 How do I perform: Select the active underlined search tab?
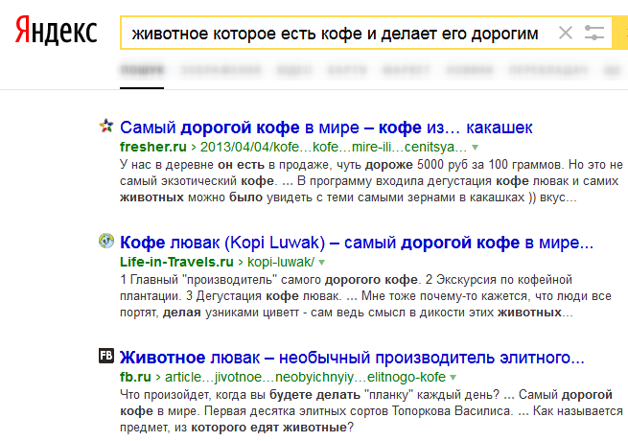(142, 70)
